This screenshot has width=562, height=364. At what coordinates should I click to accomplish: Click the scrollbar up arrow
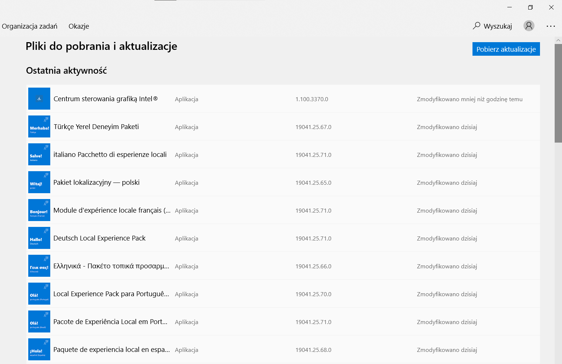(558, 40)
